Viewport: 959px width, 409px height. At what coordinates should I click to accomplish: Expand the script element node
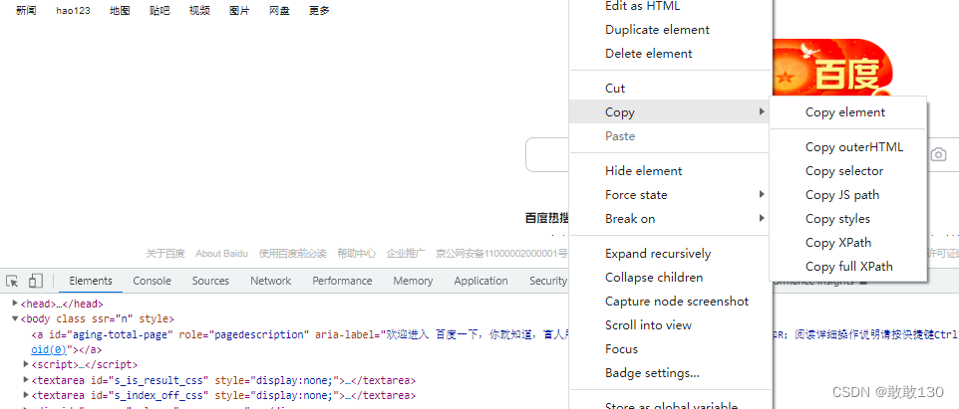pos(26,364)
